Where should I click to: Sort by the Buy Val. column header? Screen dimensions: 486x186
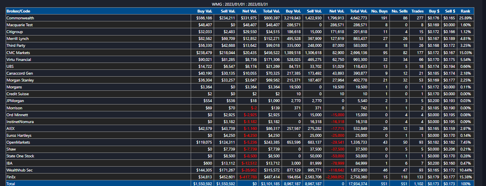point(202,11)
